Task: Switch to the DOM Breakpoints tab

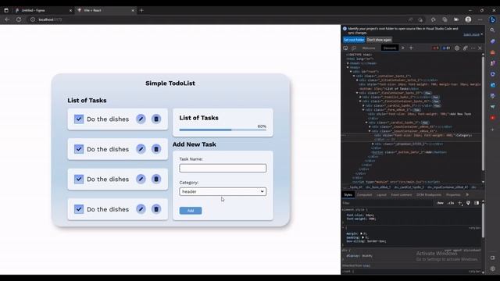Action: pyautogui.click(x=429, y=194)
